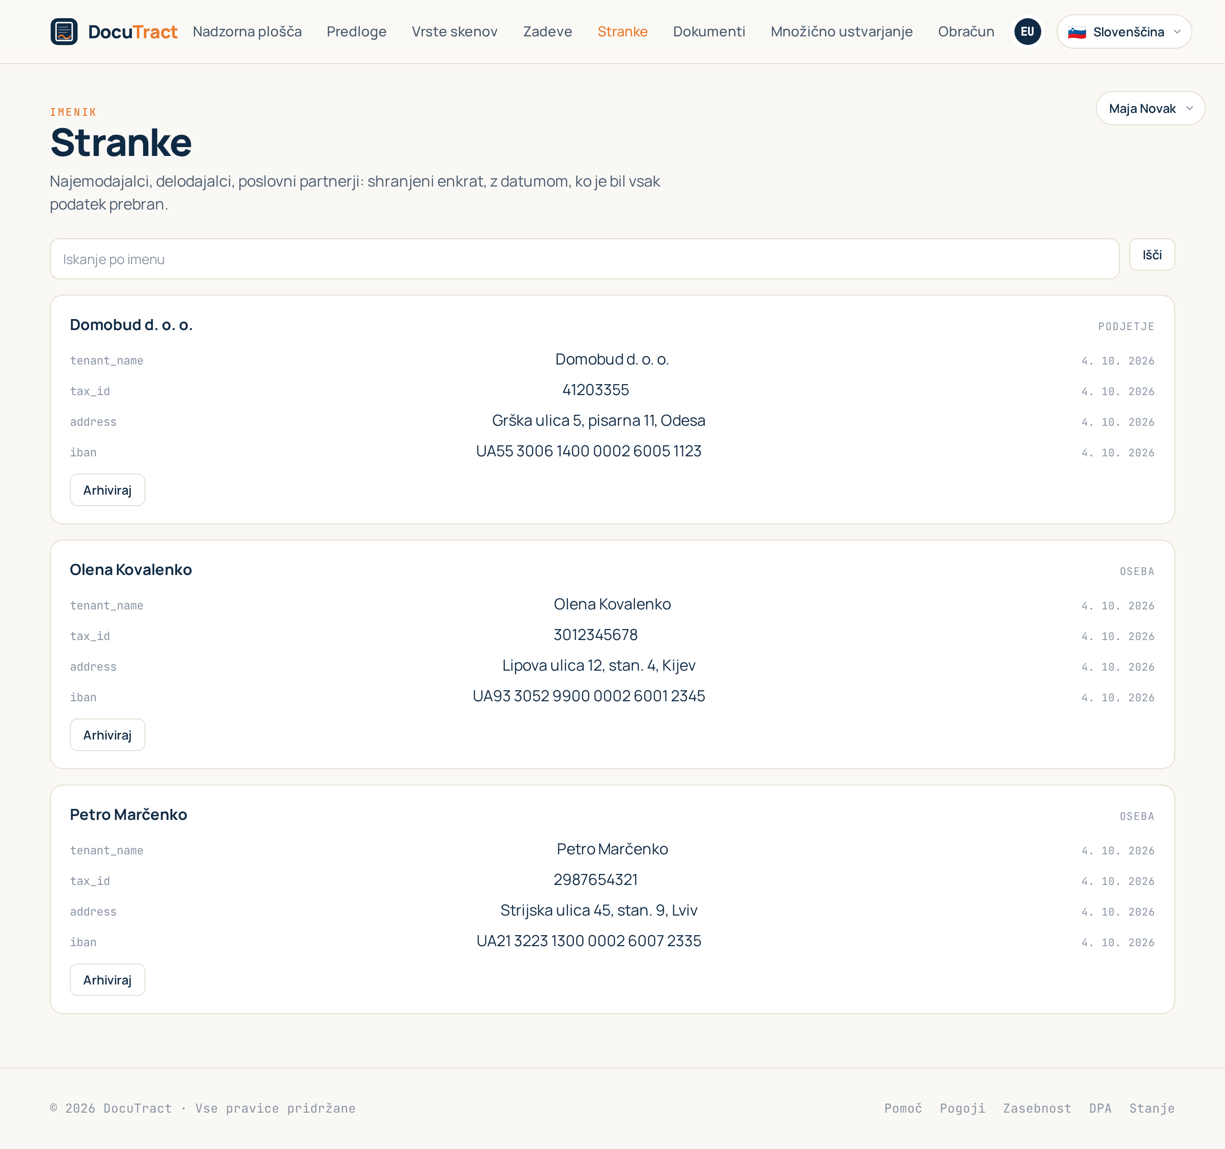This screenshot has height=1149, width=1225.
Task: Open the Zasebnost footer link
Action: (1037, 1108)
